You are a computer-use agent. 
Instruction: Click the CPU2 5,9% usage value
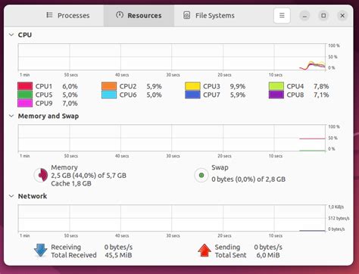[154, 86]
